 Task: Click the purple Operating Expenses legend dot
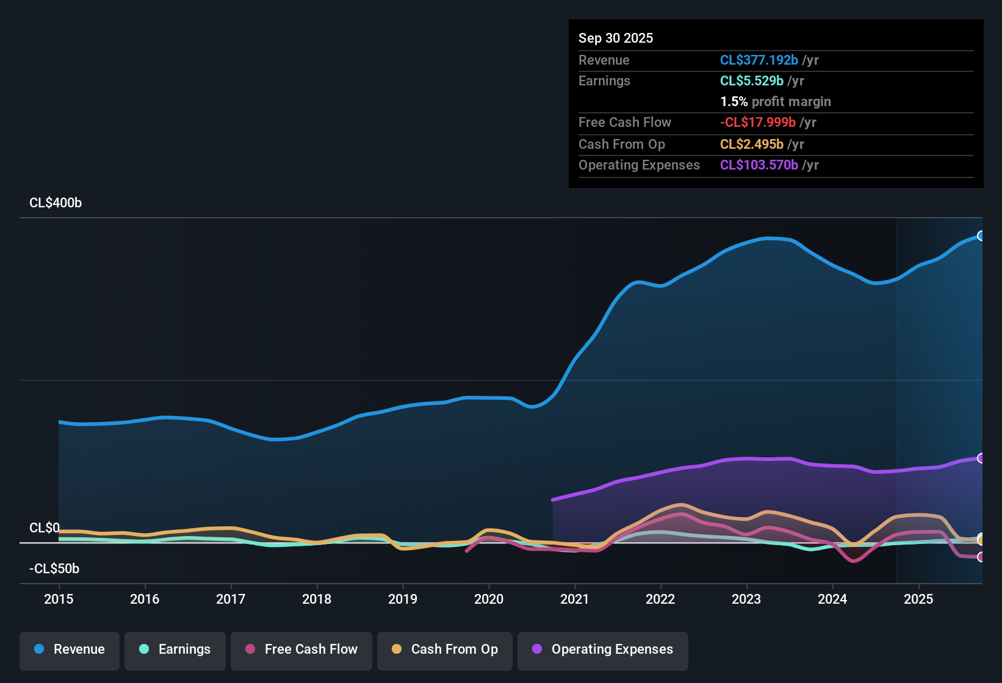(x=536, y=650)
